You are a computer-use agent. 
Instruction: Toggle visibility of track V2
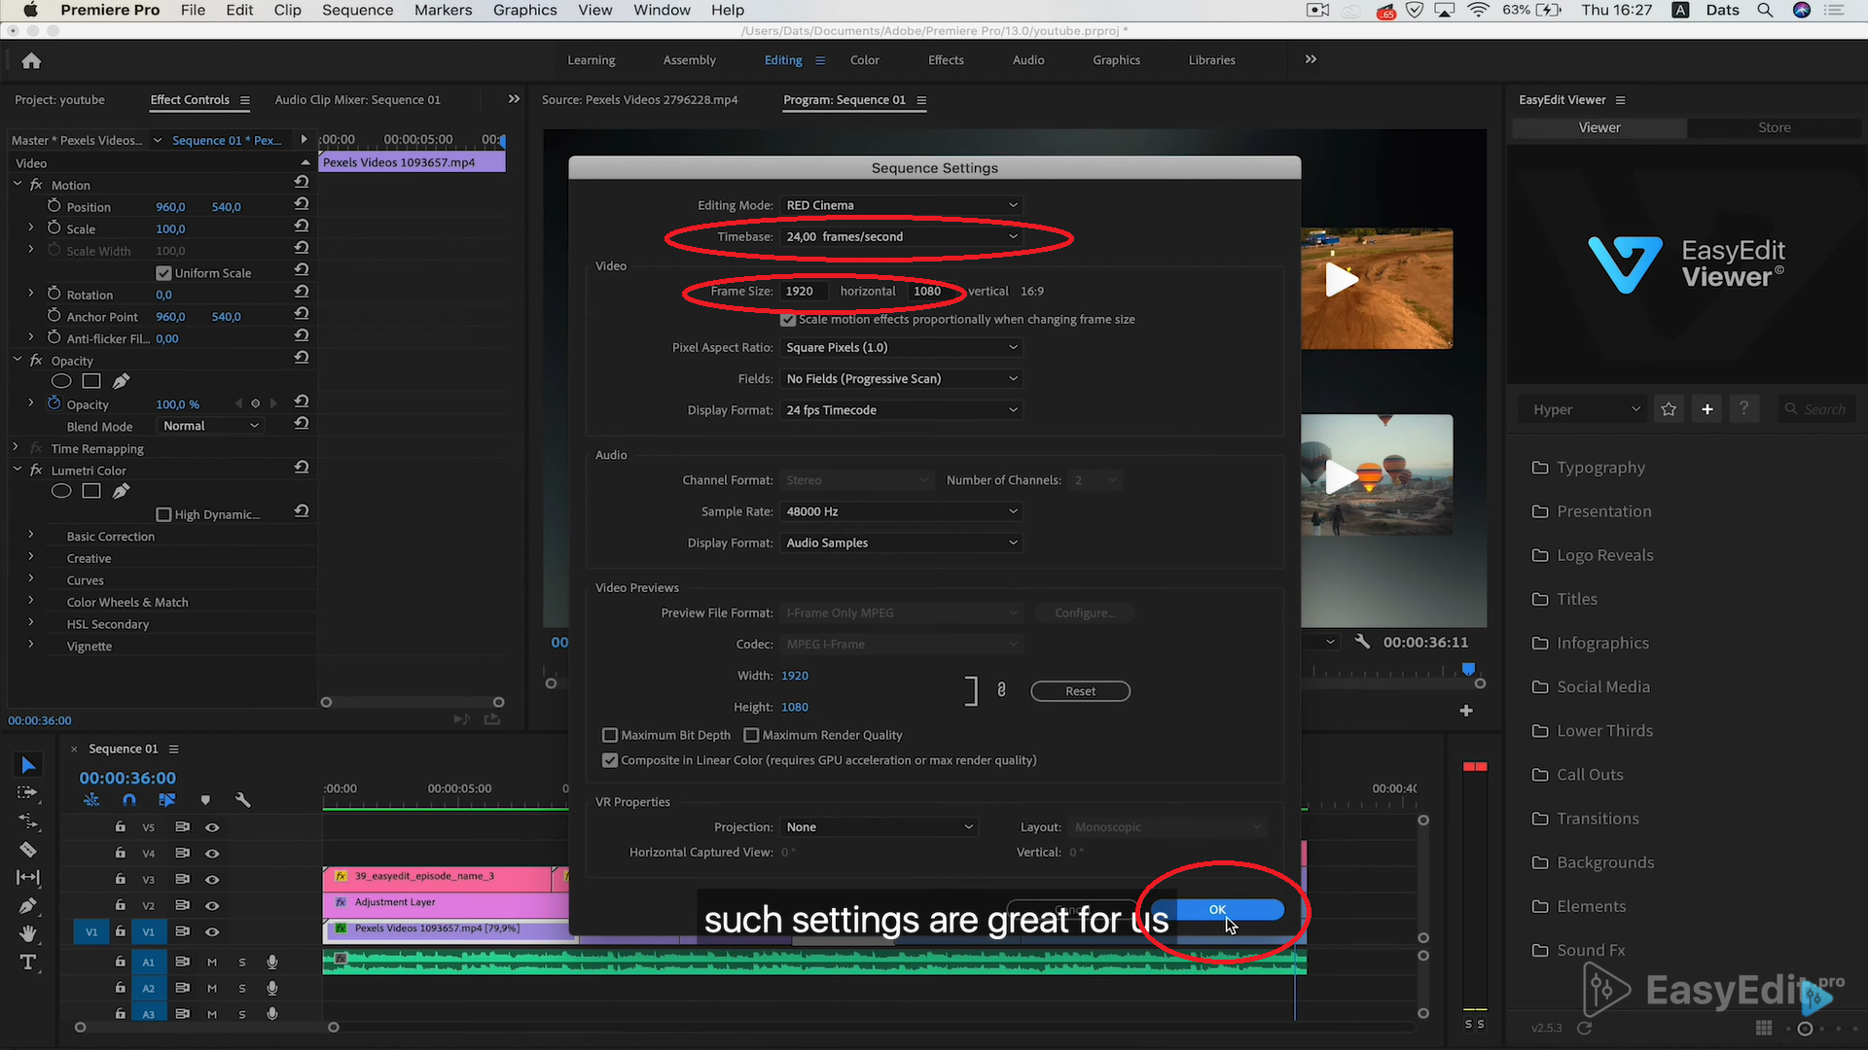[x=212, y=906]
